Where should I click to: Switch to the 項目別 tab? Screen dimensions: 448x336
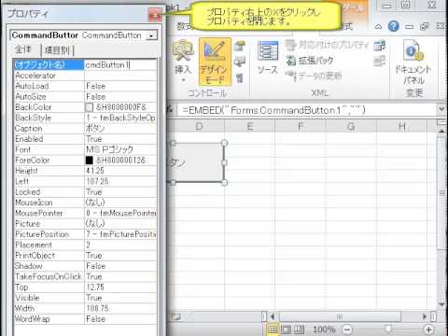coord(57,50)
